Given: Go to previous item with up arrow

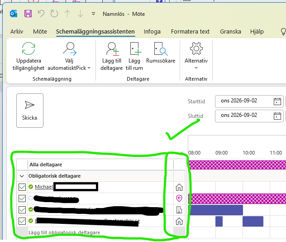Looking at the screenshot, I should coord(67,14).
